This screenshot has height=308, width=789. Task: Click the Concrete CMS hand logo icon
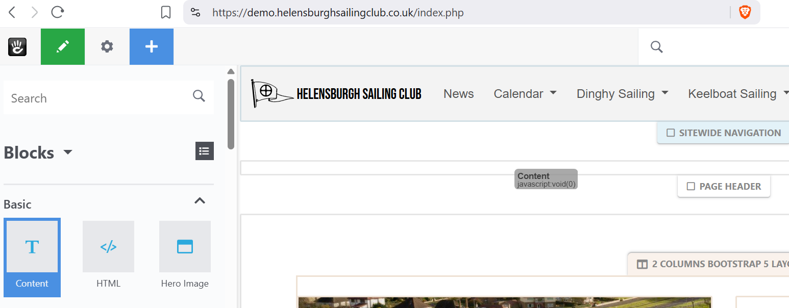coord(17,47)
